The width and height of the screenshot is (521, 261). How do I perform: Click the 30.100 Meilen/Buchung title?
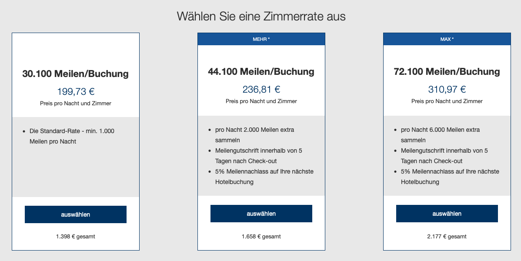[75, 74]
